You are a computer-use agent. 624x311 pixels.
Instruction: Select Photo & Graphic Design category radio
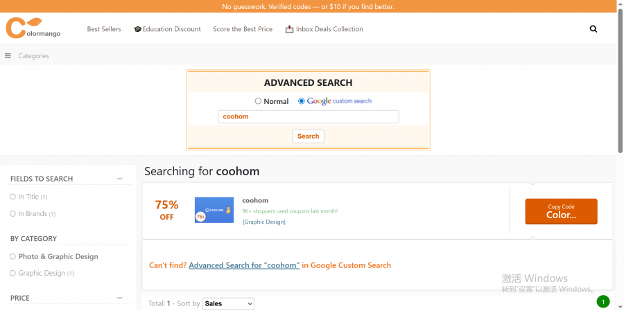pyautogui.click(x=12, y=256)
